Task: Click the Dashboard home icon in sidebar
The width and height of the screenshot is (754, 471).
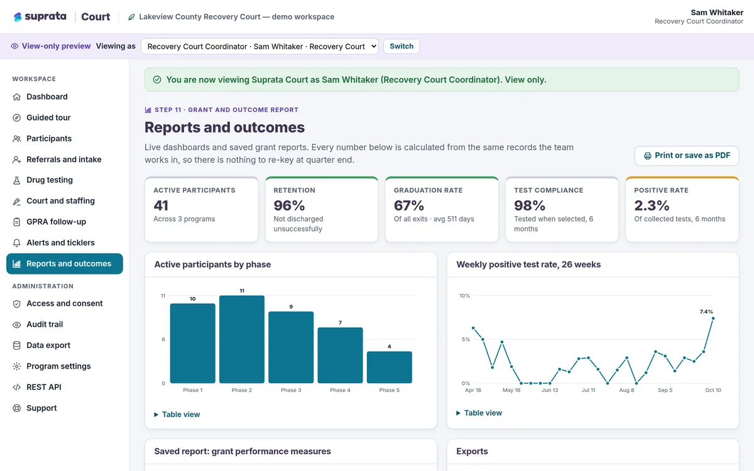Action: 17,97
